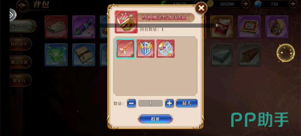
Task: Increase quantity with plus button
Action: point(169,103)
